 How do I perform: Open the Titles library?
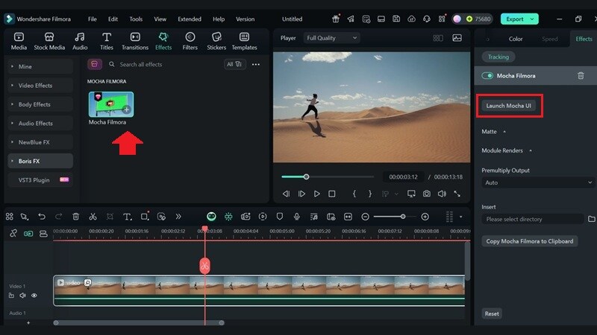pos(107,41)
